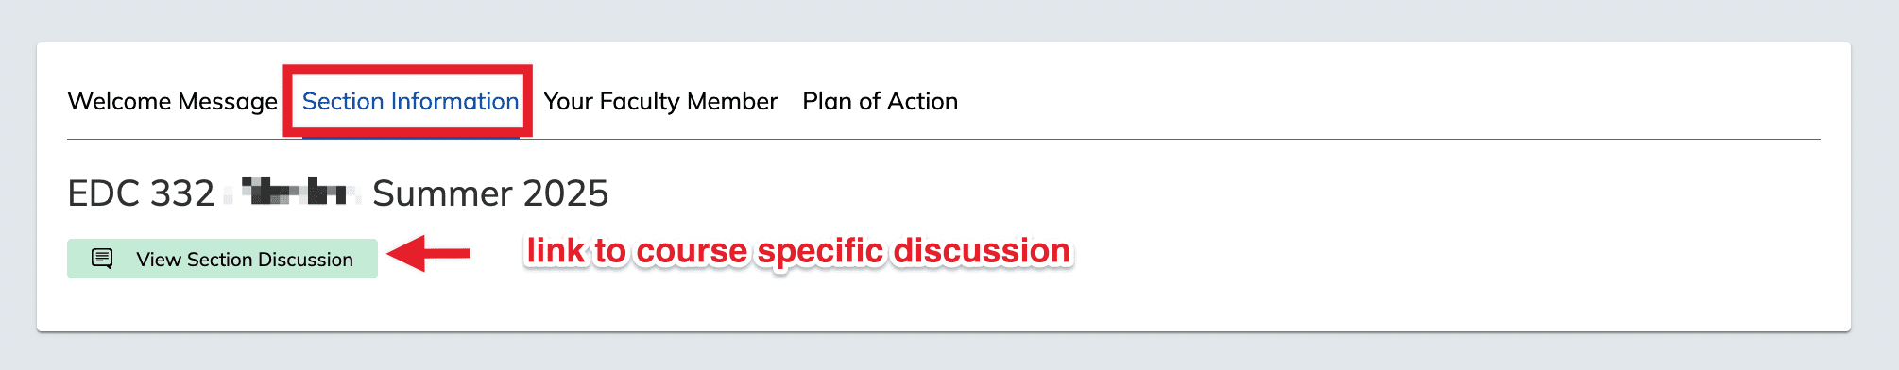Screen dimensions: 1899x370
Task: Click the Summer 2025 term text
Action: [490, 193]
